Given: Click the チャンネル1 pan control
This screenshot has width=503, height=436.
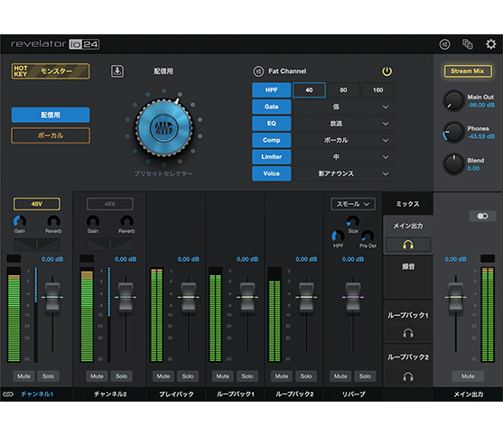Looking at the screenshot, I should point(37,245).
